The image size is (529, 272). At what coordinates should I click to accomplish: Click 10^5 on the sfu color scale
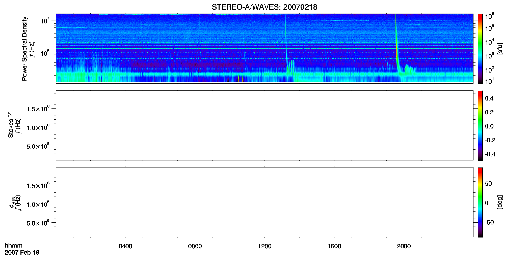coord(490,28)
